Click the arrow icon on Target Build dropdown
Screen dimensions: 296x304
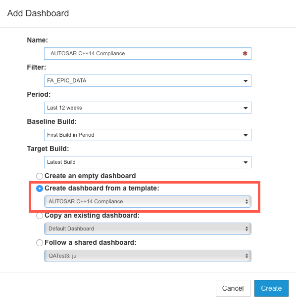point(246,162)
